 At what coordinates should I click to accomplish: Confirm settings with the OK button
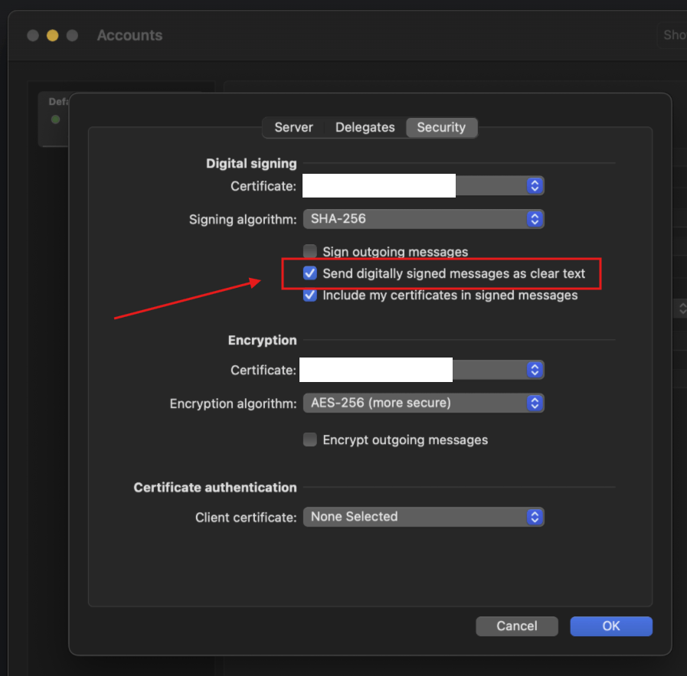[611, 626]
